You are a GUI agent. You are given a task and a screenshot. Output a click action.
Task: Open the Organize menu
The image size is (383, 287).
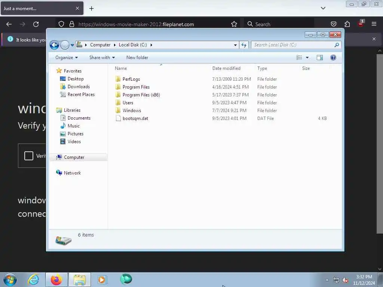coord(67,58)
